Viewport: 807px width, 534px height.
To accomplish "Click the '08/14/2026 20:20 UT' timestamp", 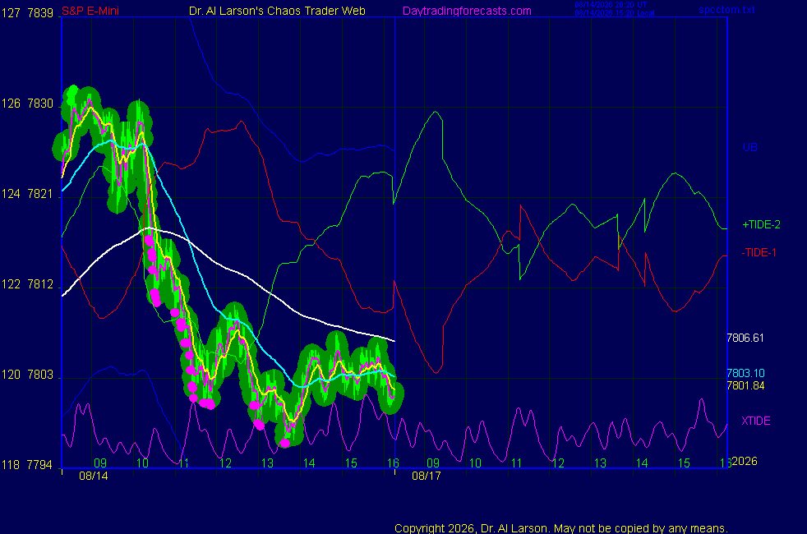I will [x=611, y=5].
